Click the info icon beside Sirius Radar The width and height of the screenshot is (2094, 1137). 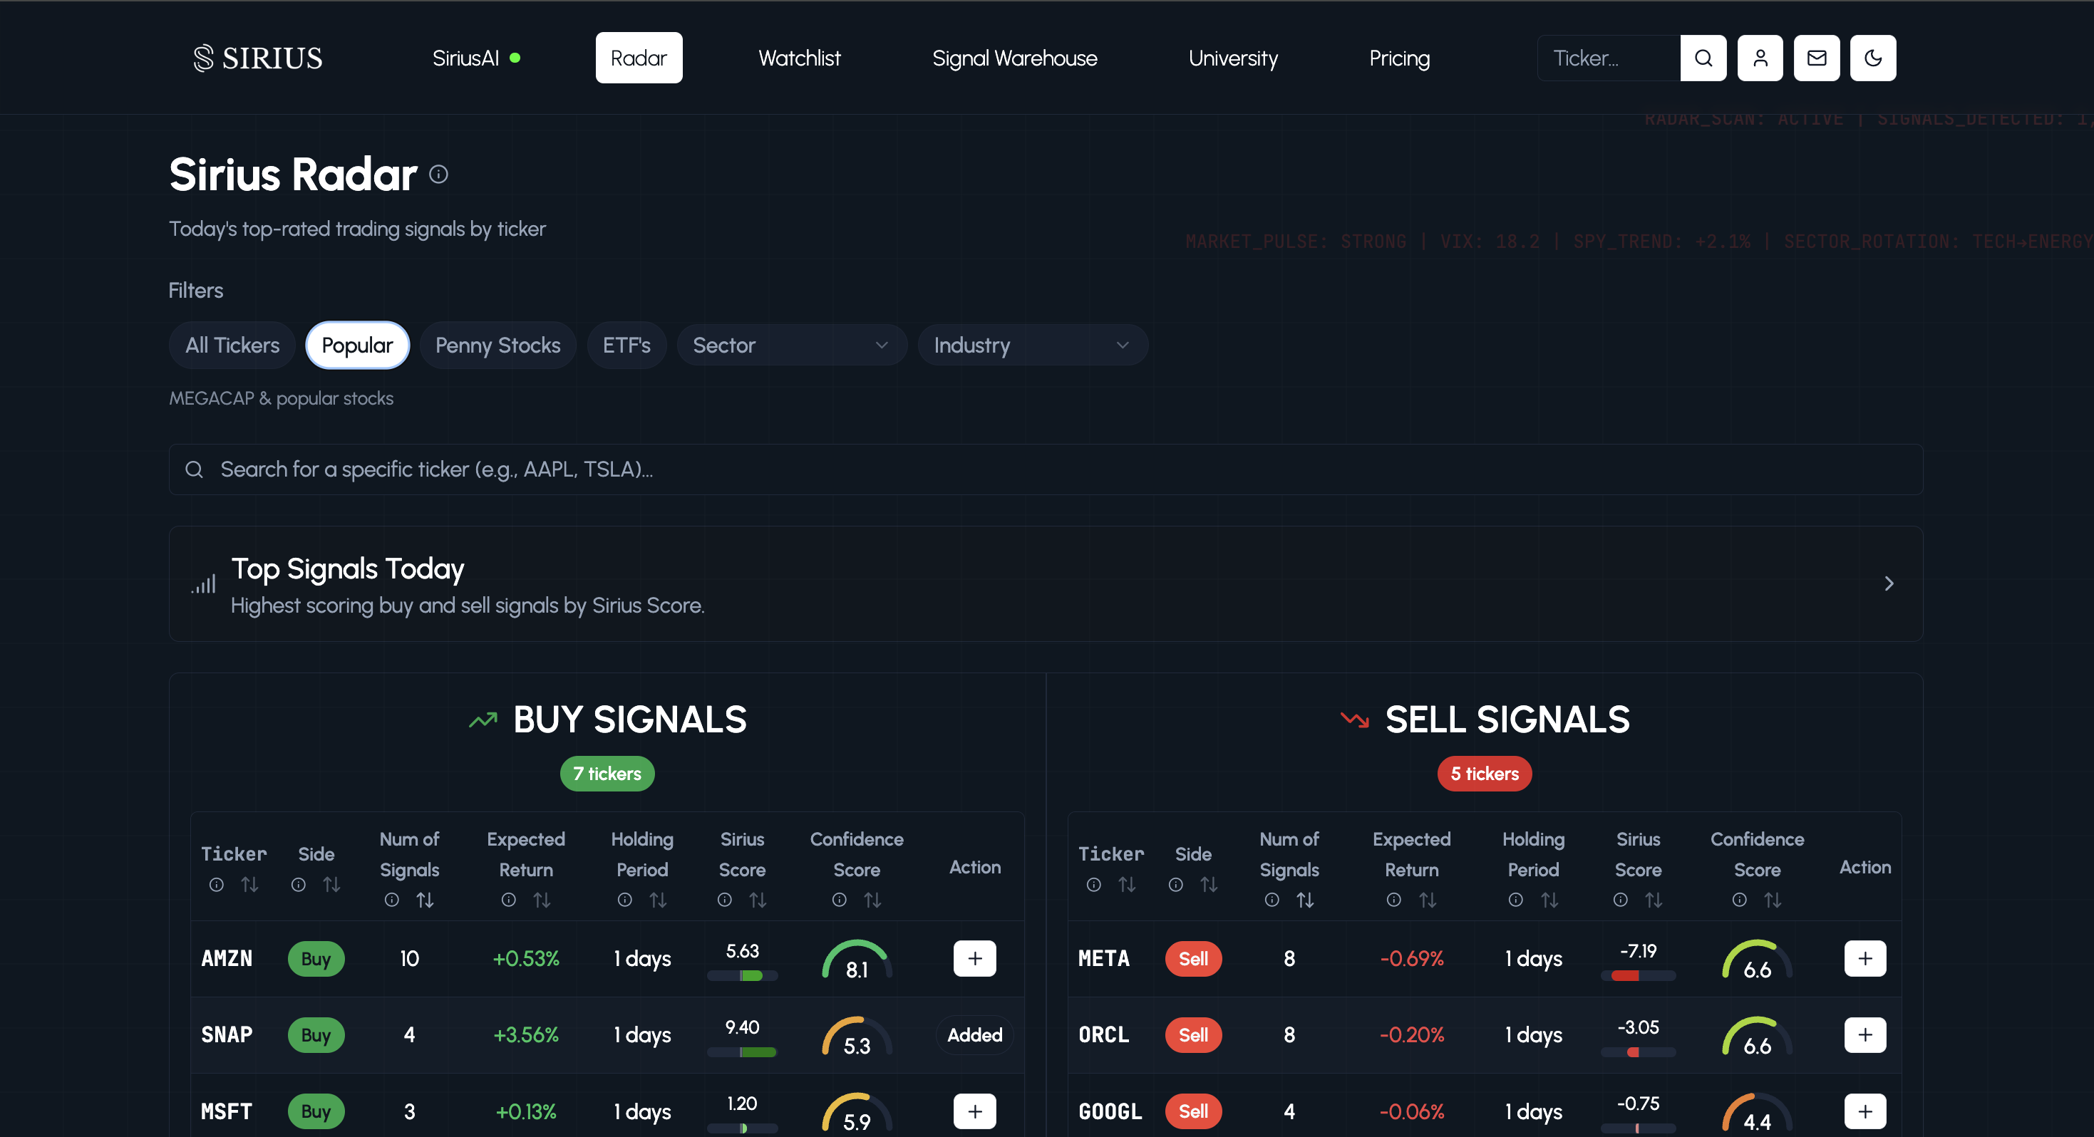438,174
